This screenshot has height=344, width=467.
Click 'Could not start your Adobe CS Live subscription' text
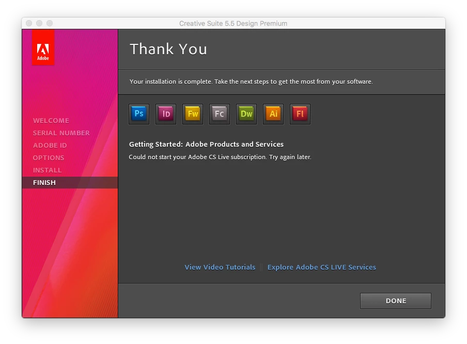pos(220,157)
